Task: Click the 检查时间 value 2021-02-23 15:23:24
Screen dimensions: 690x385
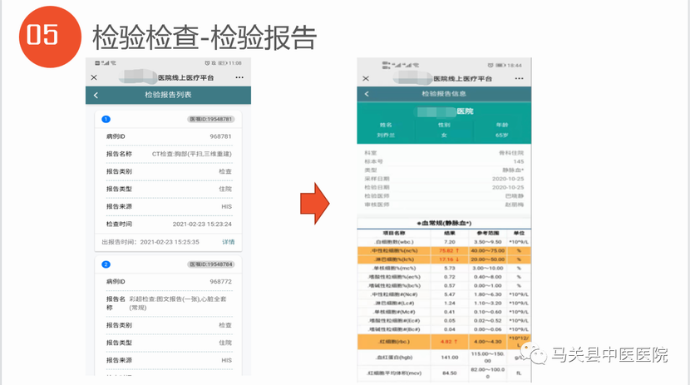Action: 202,224
